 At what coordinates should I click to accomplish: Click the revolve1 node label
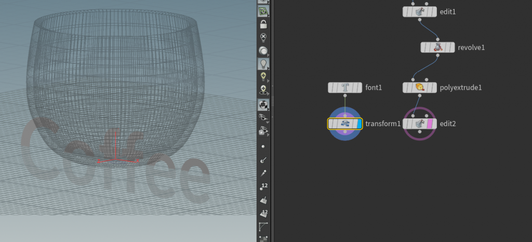tap(471, 47)
